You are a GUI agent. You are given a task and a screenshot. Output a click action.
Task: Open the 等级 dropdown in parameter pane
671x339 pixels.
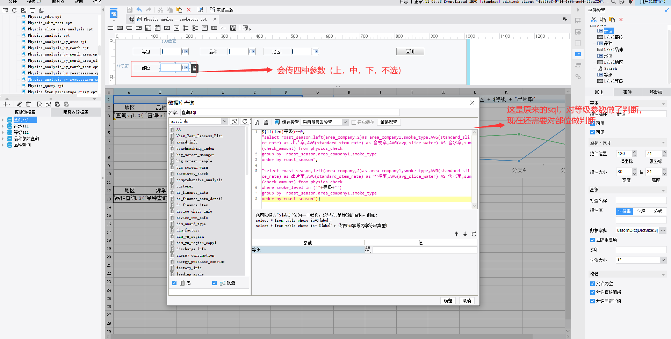click(185, 51)
